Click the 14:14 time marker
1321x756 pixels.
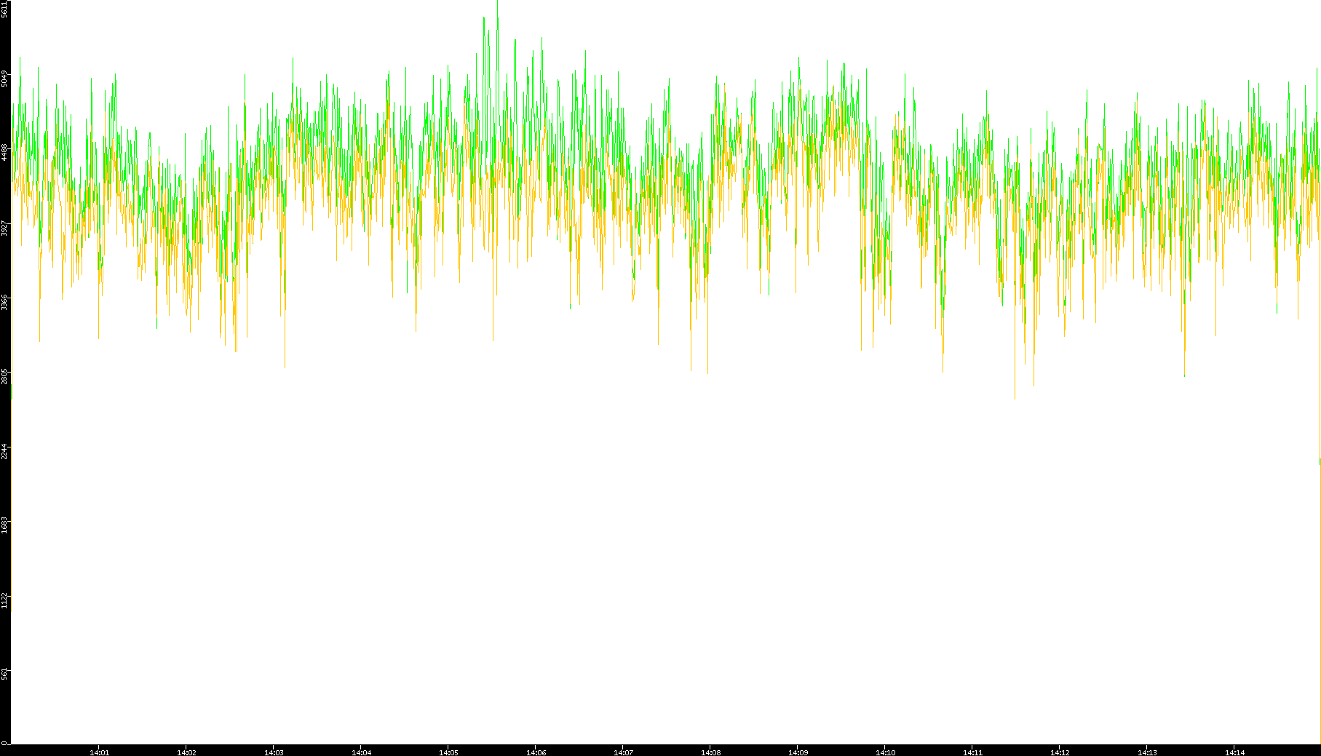pyautogui.click(x=1234, y=752)
